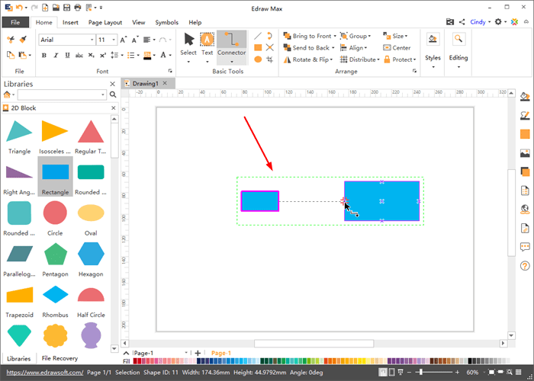This screenshot has width=534, height=381.
Task: Select the small blue rectangle on the canvas
Action: (260, 201)
